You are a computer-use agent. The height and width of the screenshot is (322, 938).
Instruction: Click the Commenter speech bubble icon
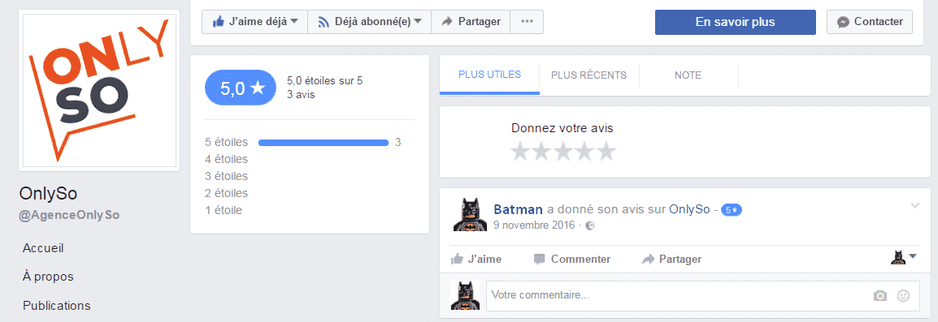pos(540,260)
